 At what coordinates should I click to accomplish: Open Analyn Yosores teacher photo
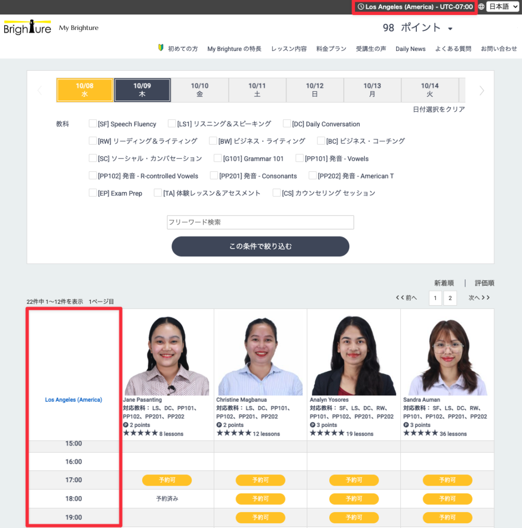click(x=353, y=355)
